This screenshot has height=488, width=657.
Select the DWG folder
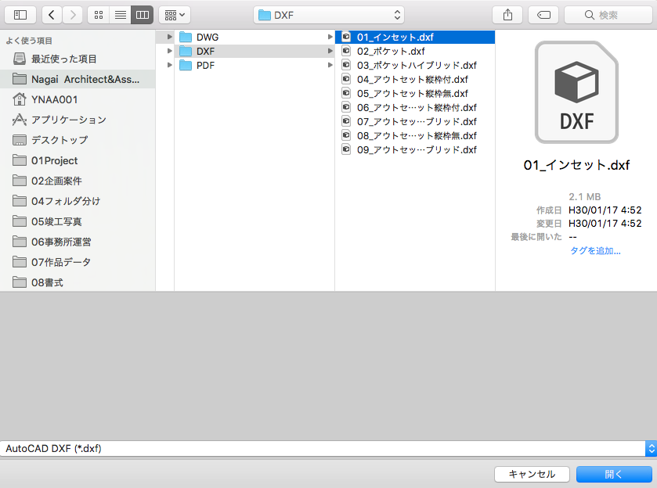pyautogui.click(x=254, y=37)
